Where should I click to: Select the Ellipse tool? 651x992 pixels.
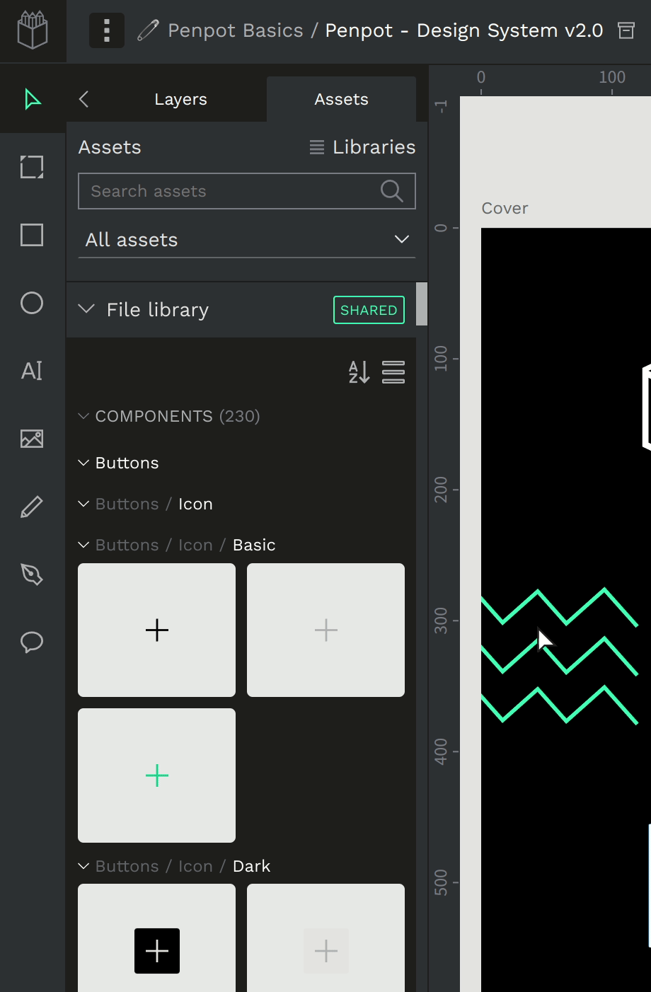32,303
